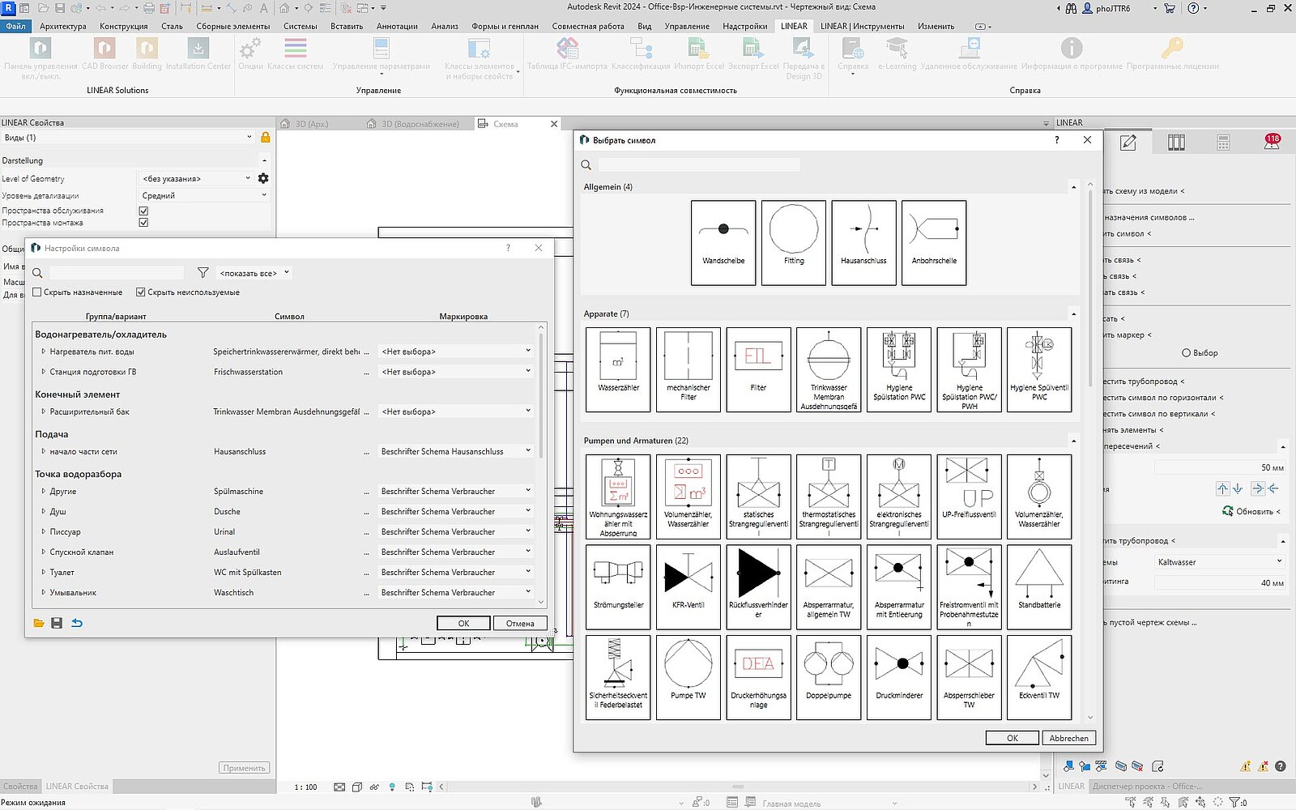This screenshot has width=1296, height=810.
Task: Select the Standbatterie symbol
Action: [x=1038, y=586]
